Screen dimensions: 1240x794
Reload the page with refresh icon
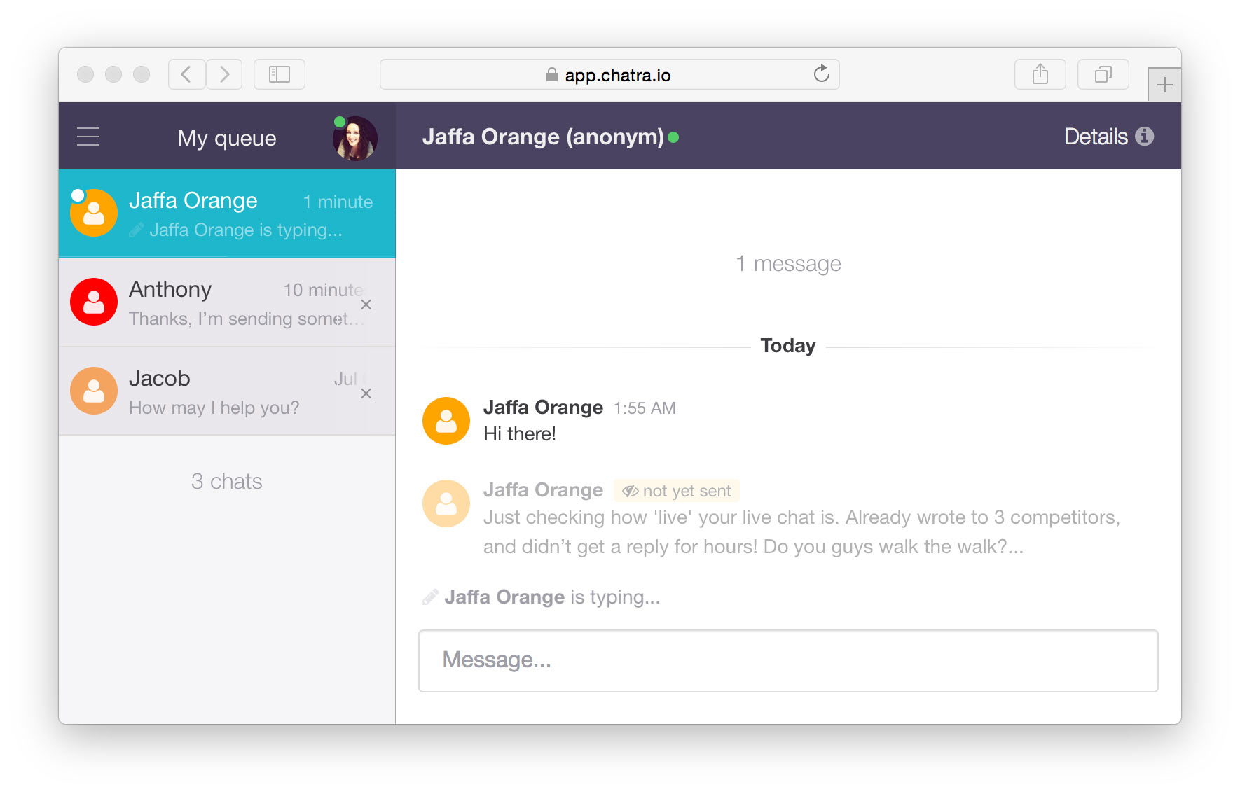point(821,74)
